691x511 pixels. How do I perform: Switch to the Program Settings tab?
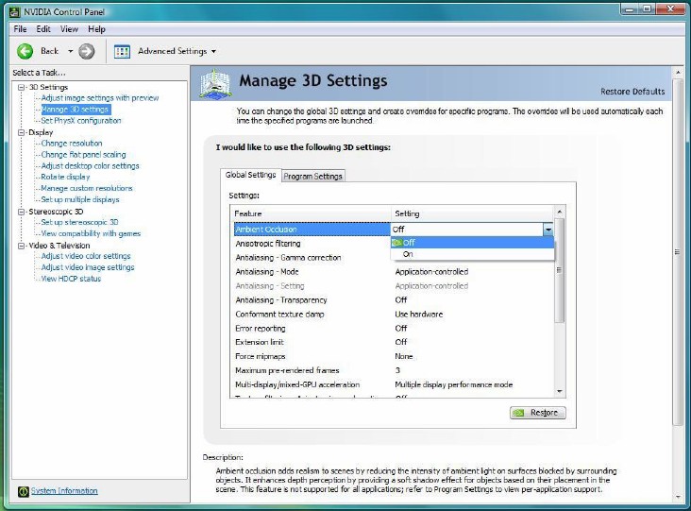tap(312, 176)
